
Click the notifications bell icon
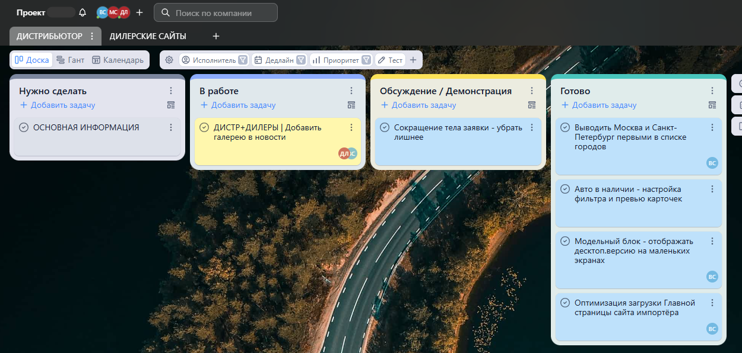tap(83, 12)
